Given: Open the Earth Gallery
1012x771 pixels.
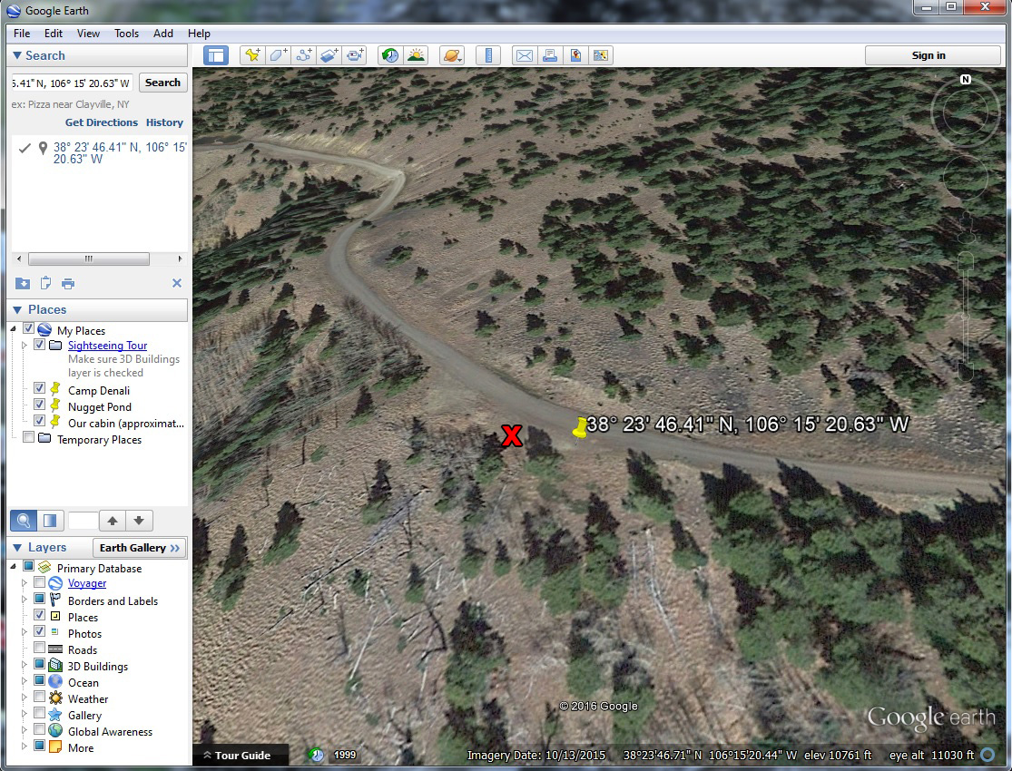Looking at the screenshot, I should click(x=140, y=548).
